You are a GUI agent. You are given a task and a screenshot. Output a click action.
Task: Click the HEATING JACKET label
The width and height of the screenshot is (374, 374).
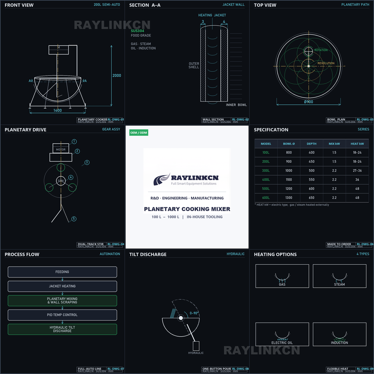click(212, 15)
